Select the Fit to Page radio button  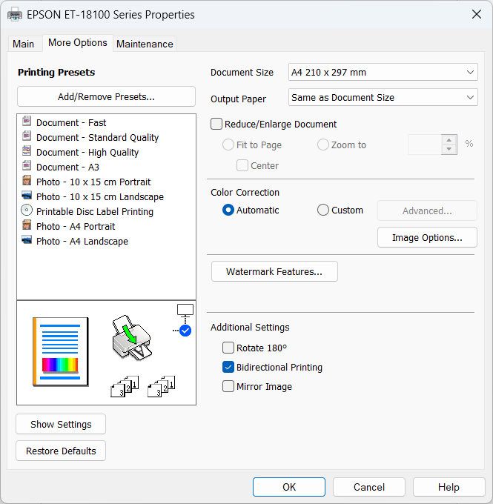[x=228, y=145]
